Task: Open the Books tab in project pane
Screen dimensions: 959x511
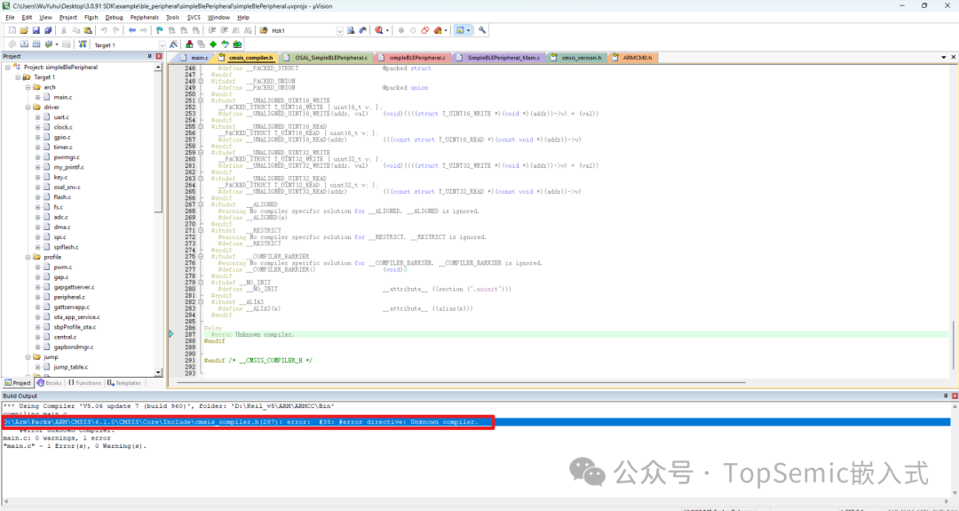Action: [x=49, y=383]
